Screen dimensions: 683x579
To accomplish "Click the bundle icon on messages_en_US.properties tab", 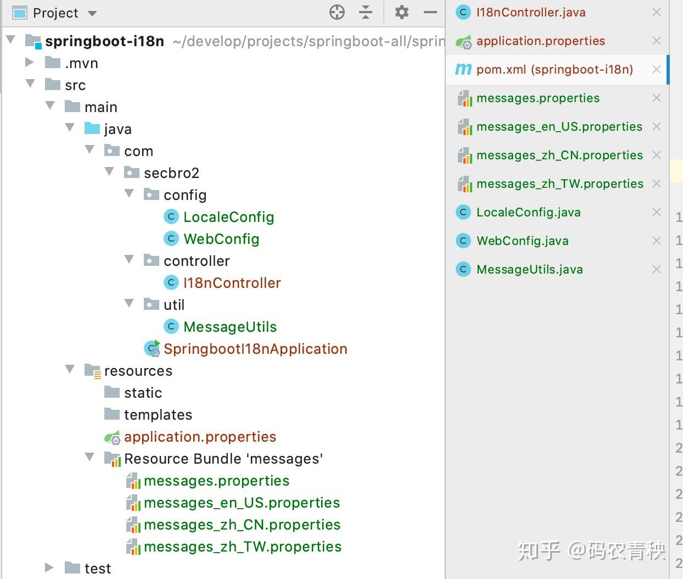I will (465, 126).
